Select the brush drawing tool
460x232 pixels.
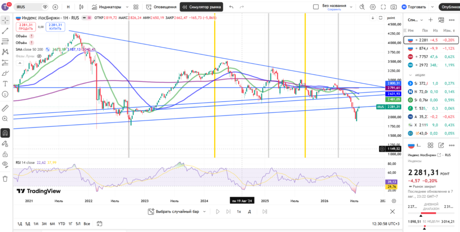5,73
